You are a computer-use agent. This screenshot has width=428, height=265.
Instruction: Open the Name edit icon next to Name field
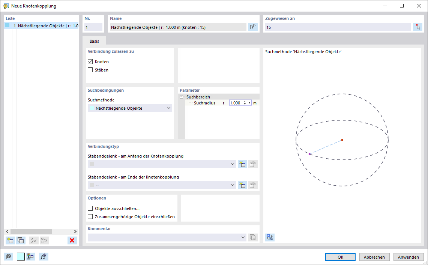coord(253,27)
